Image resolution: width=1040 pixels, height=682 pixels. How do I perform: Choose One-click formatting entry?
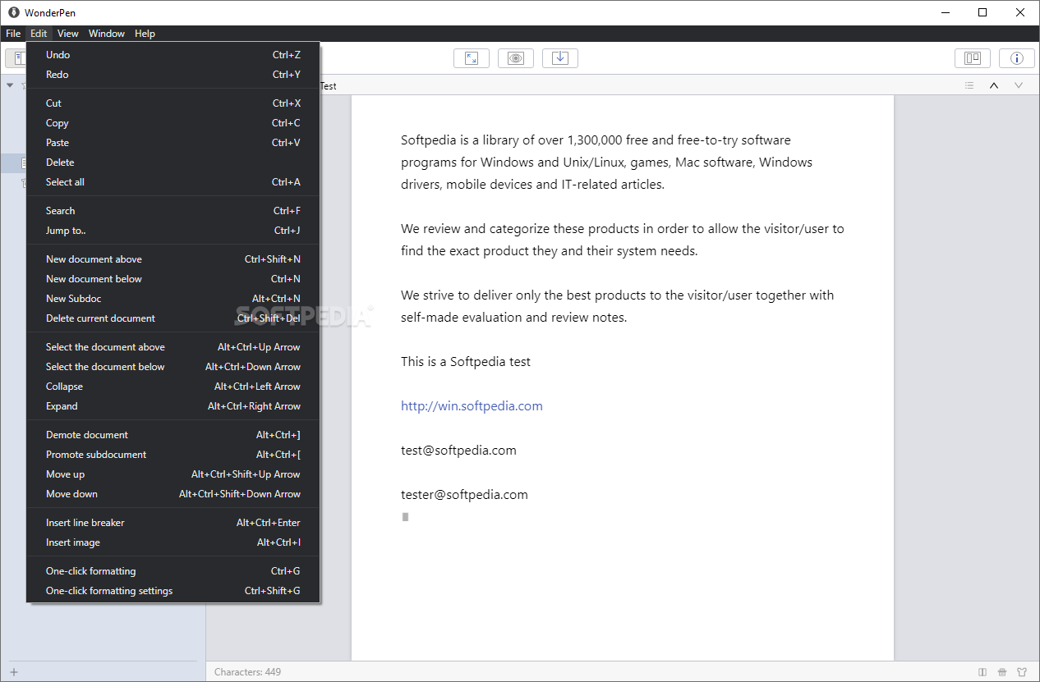pos(173,571)
